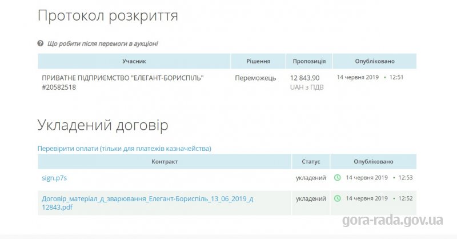Click the 'Учасник' column header
457x239 pixels.
(x=134, y=61)
